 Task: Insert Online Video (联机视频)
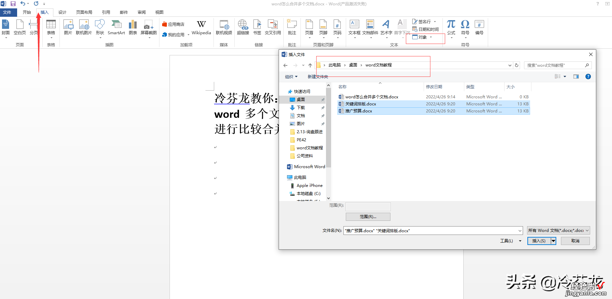point(224,28)
